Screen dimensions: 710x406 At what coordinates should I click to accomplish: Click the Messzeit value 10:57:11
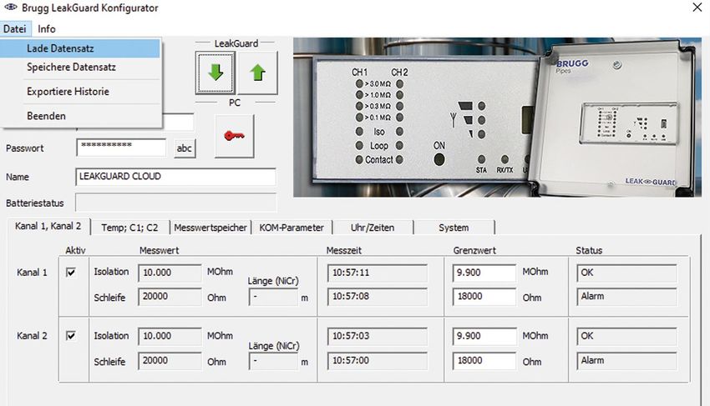tap(378, 273)
